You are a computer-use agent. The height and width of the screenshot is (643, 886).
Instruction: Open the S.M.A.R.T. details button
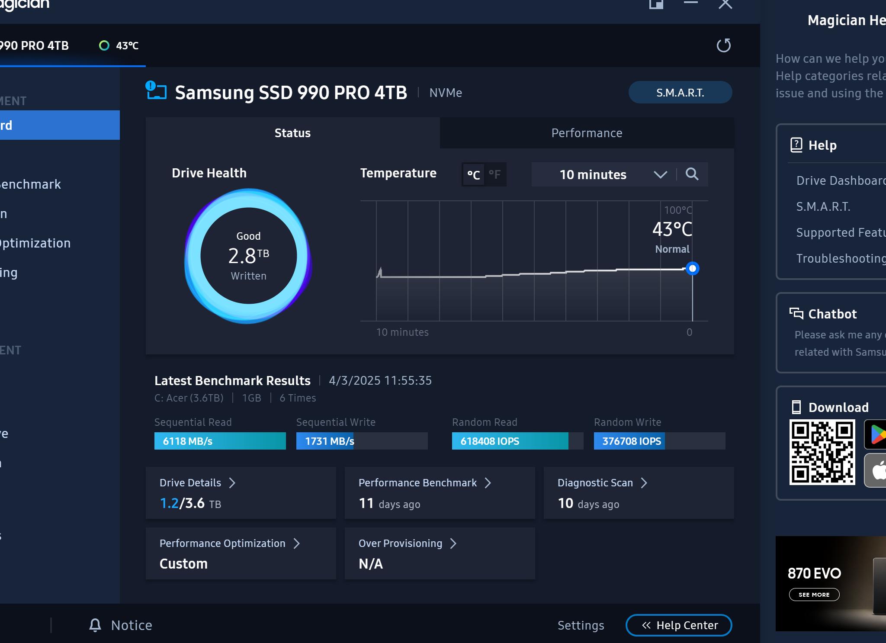pyautogui.click(x=680, y=92)
